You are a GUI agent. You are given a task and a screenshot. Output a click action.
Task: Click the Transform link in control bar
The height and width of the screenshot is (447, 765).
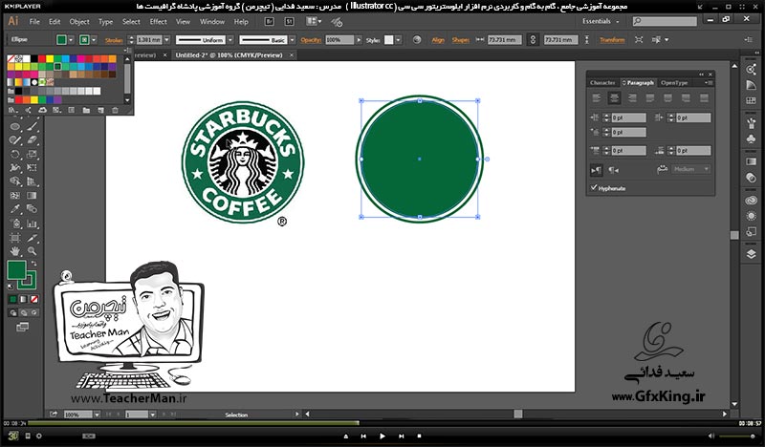pos(612,40)
